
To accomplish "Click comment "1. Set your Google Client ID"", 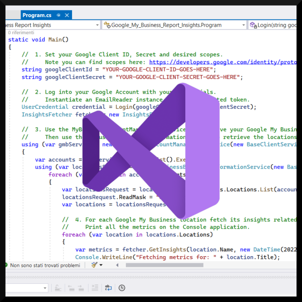I will (82, 54).
